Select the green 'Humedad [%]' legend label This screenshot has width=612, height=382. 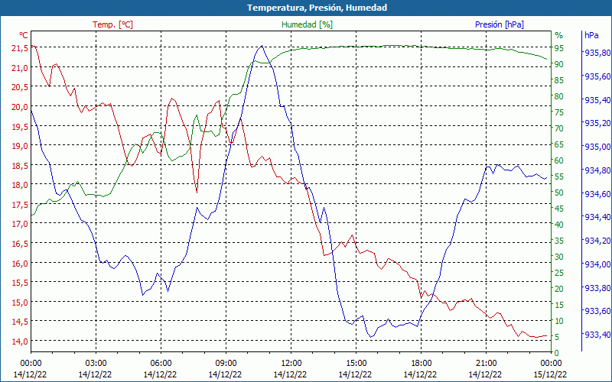tap(308, 24)
